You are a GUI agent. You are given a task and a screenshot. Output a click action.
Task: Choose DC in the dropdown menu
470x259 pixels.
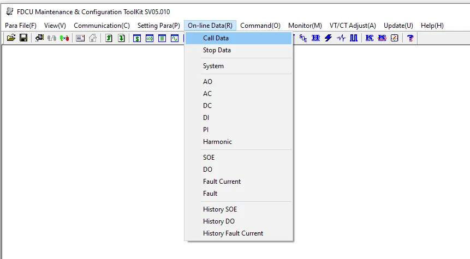coord(239,106)
